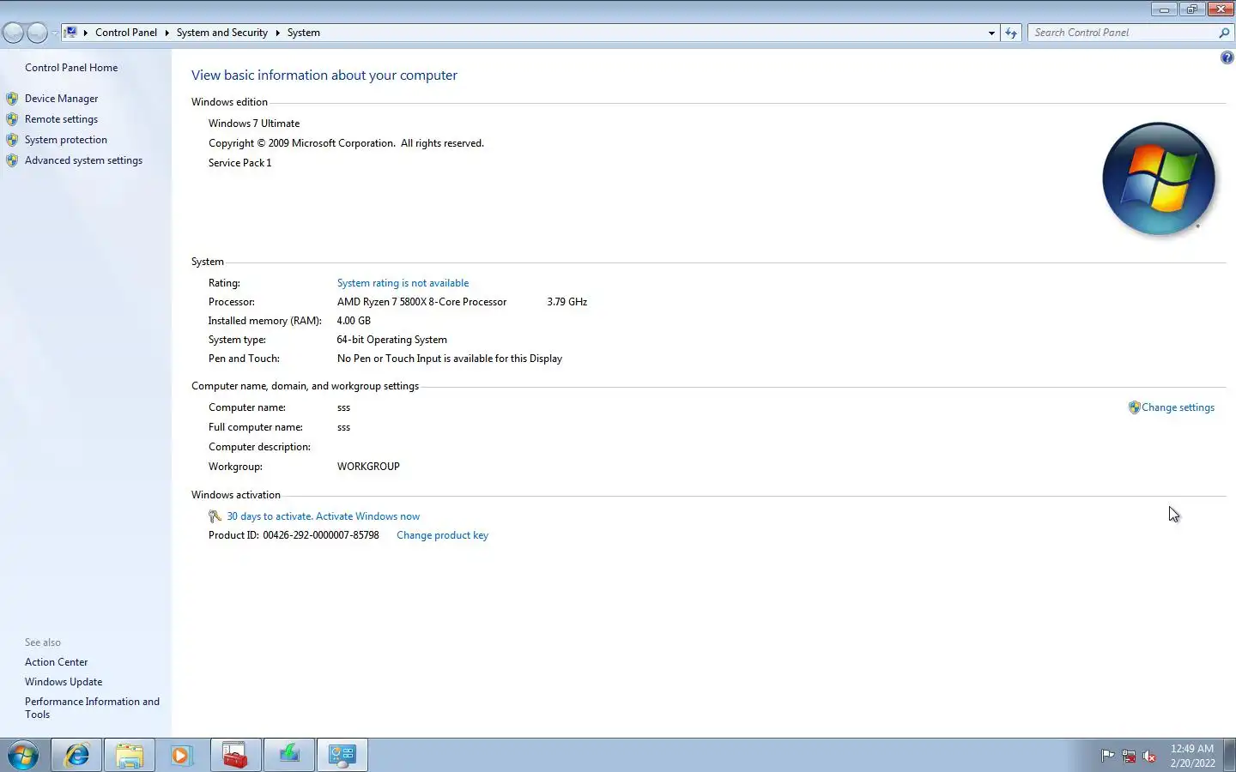
Task: Expand arrow before Control Panel breadcrumb
Action: point(85,33)
